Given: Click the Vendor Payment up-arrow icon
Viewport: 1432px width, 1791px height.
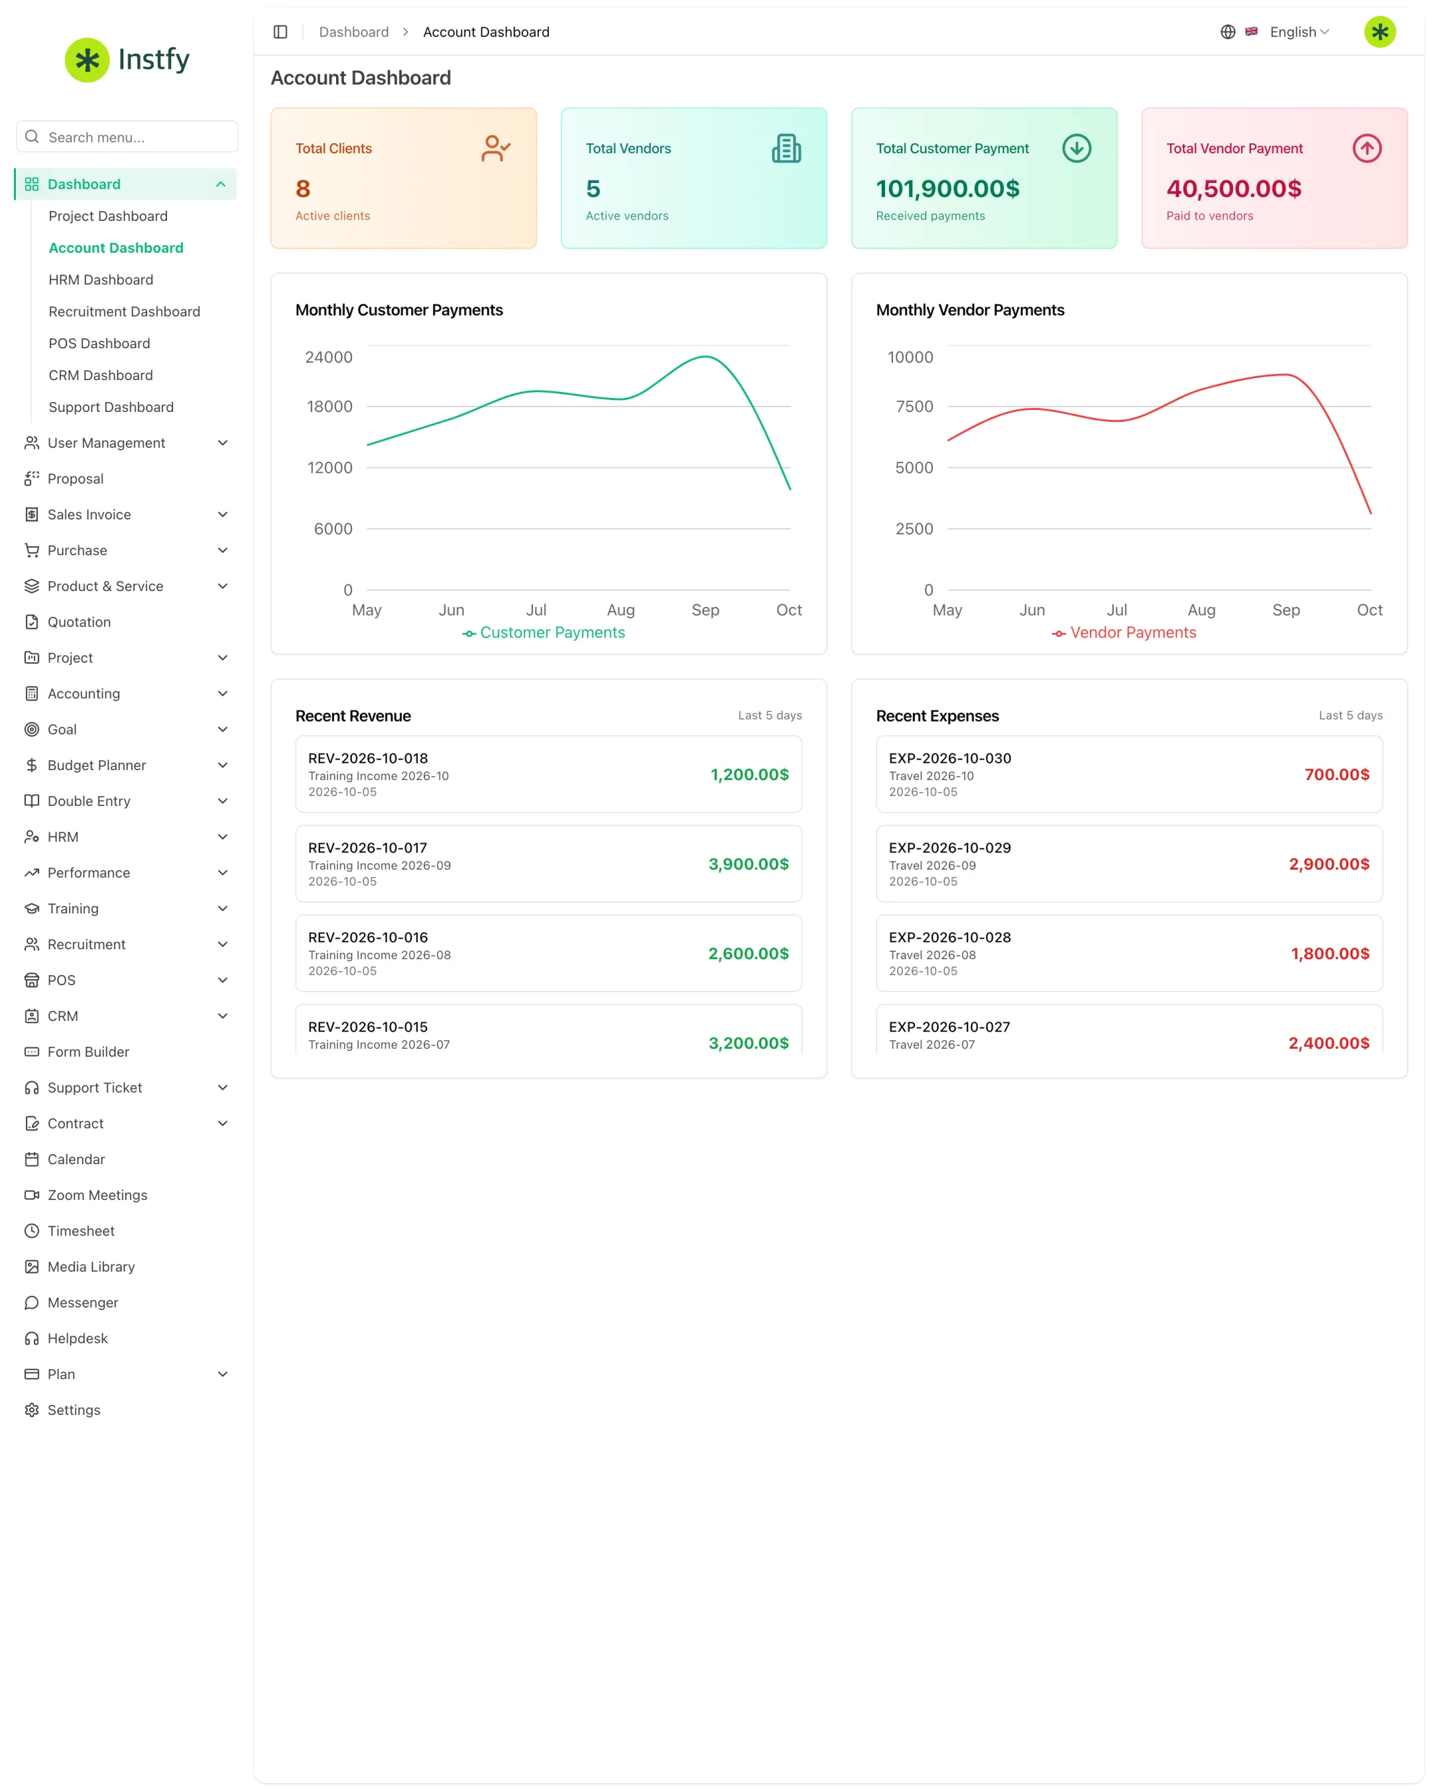Looking at the screenshot, I should (x=1367, y=149).
